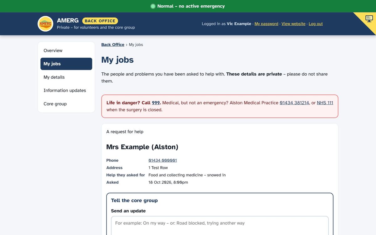Click the NHS 111 link
This screenshot has height=235, width=376.
coord(325,103)
